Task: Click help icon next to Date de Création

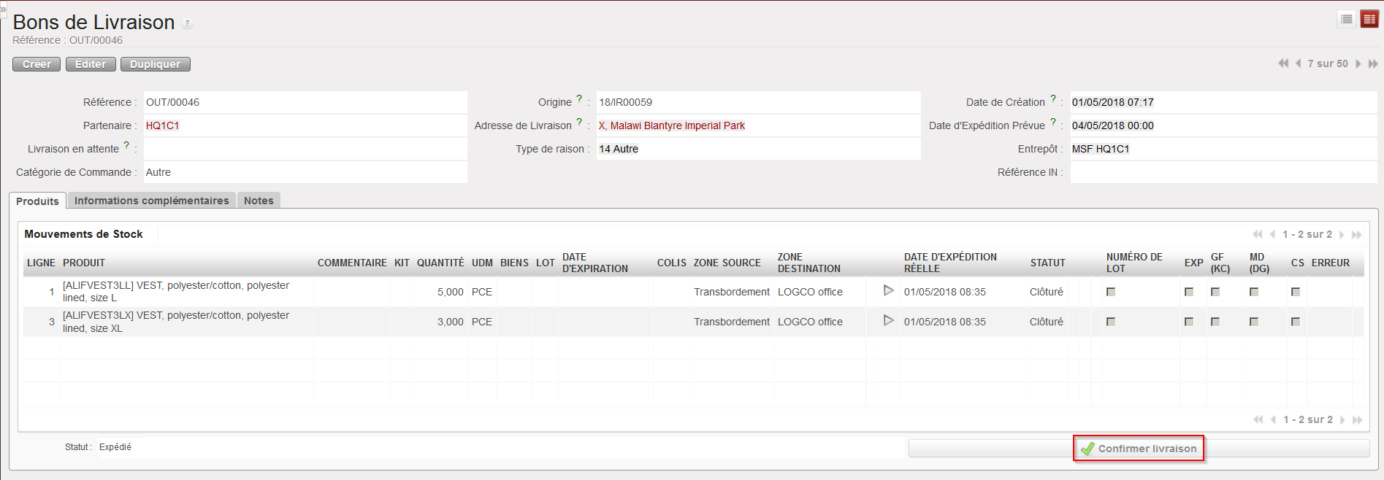Action: point(1053,98)
